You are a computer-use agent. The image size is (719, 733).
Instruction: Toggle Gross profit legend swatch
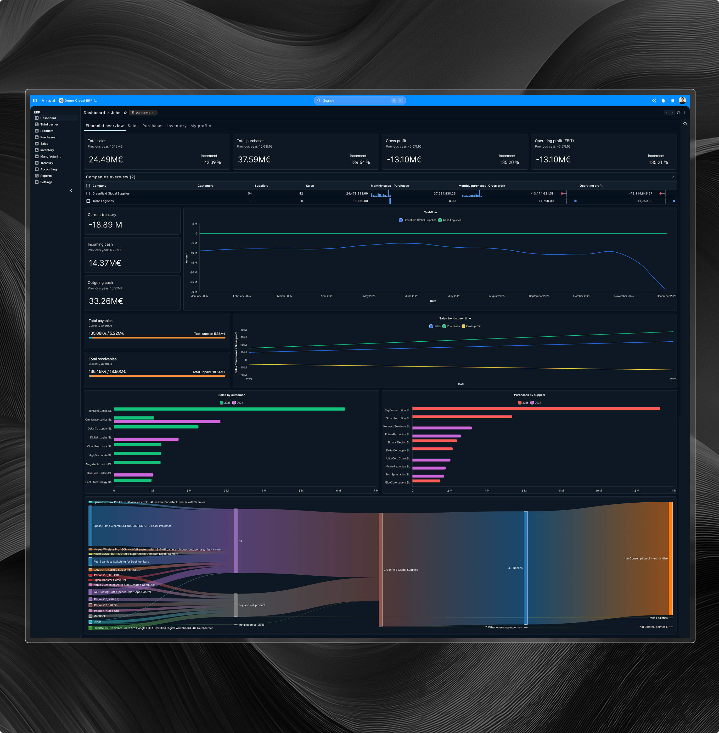point(463,326)
